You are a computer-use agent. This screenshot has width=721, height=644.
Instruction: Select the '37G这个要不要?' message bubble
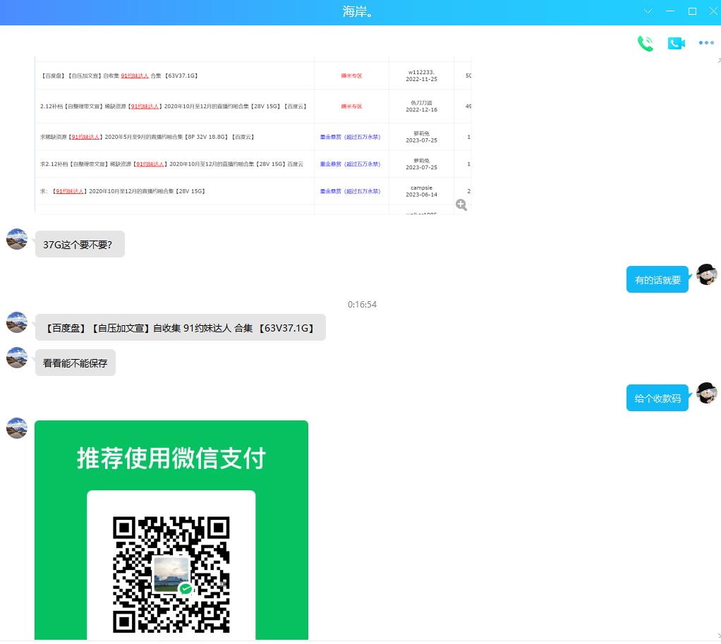point(80,245)
